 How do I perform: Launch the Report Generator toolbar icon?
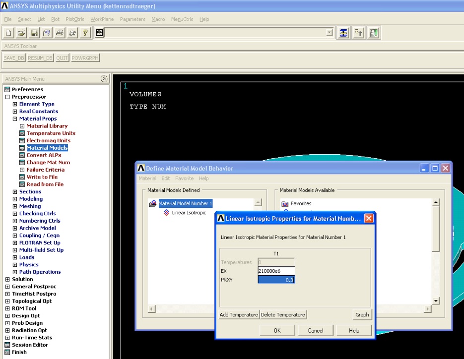pos(72,33)
